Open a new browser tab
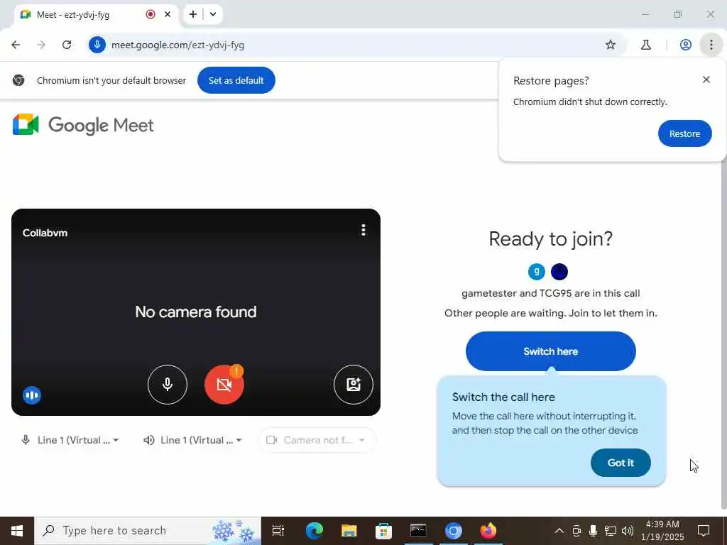 [x=193, y=14]
